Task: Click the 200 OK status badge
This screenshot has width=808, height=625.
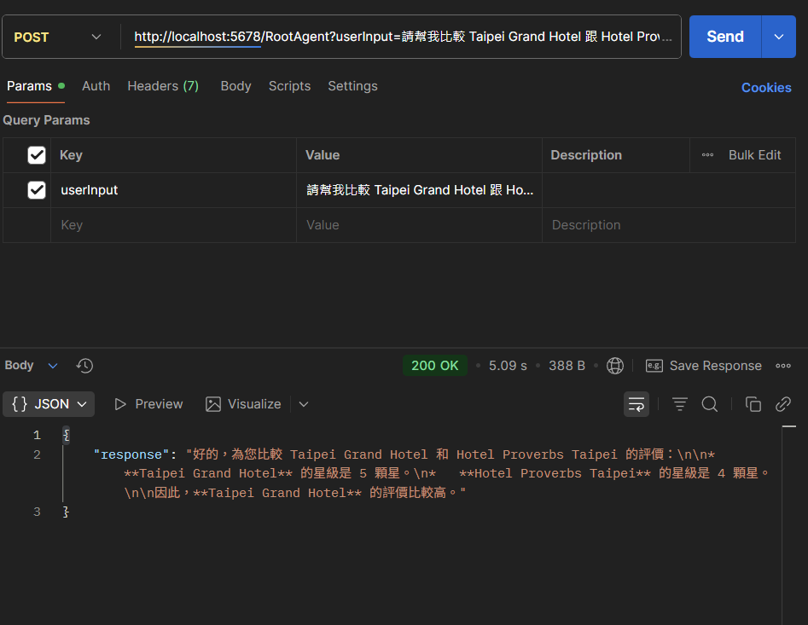Action: 435,366
